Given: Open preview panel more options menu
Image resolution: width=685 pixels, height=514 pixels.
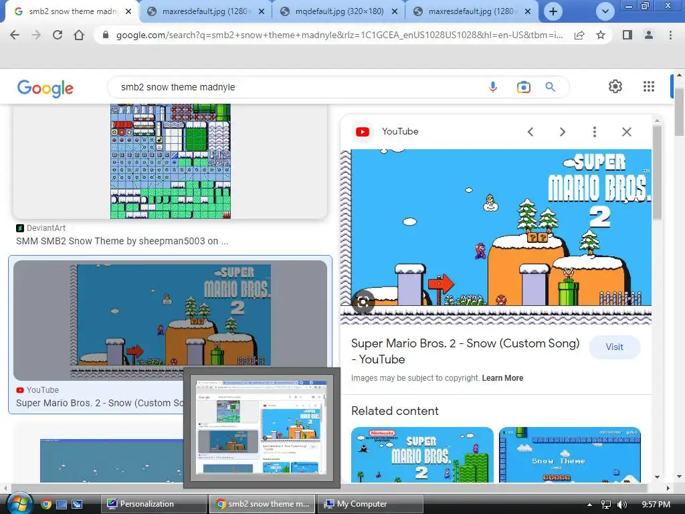Looking at the screenshot, I should point(594,132).
